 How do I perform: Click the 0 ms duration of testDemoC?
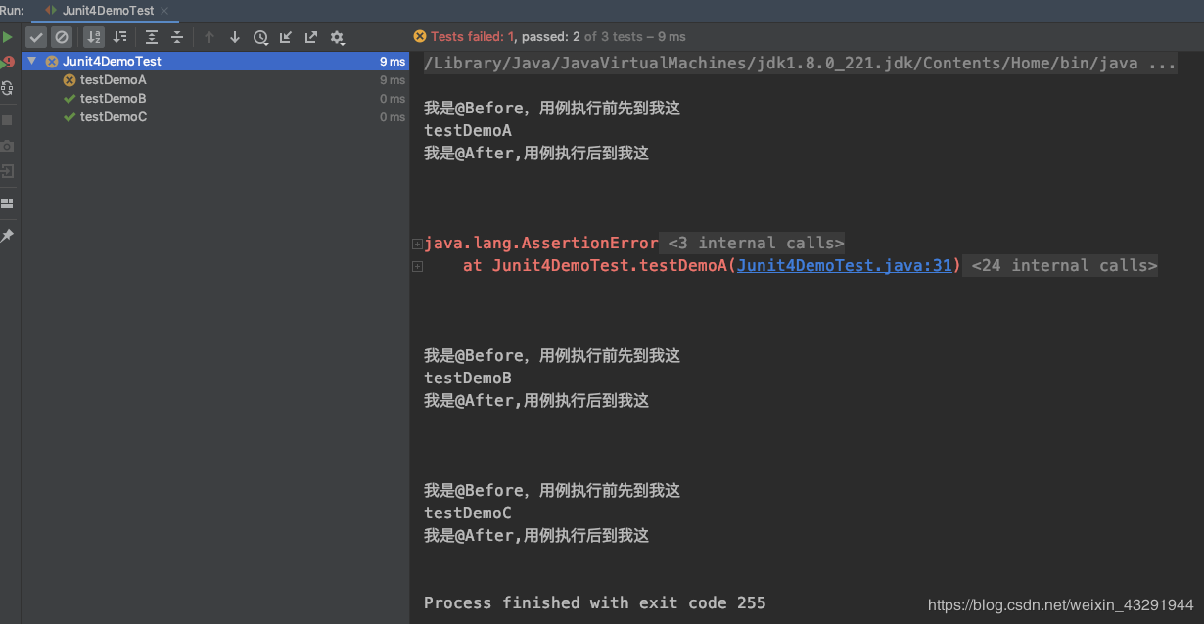[393, 117]
